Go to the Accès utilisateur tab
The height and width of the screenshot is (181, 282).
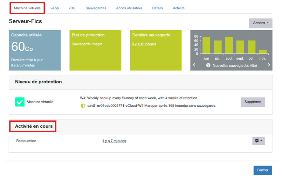129,8
